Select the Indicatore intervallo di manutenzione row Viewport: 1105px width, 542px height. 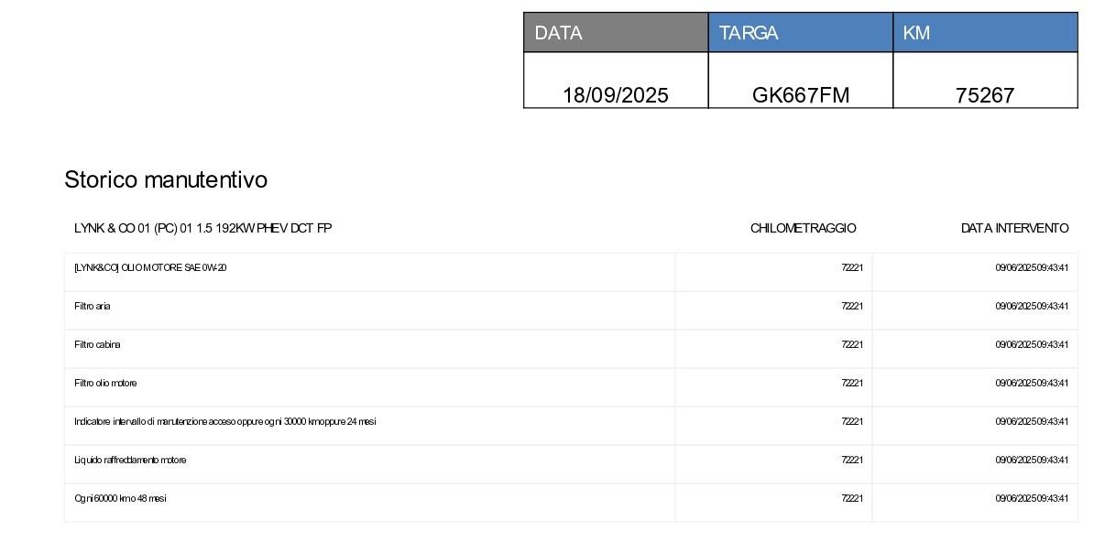point(224,421)
